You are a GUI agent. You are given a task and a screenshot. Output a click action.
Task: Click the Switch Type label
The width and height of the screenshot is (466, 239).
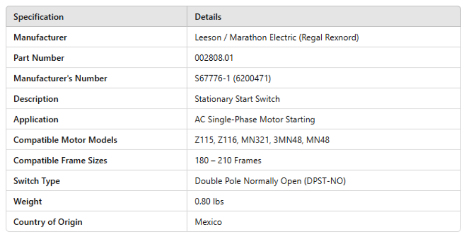pyautogui.click(x=37, y=181)
